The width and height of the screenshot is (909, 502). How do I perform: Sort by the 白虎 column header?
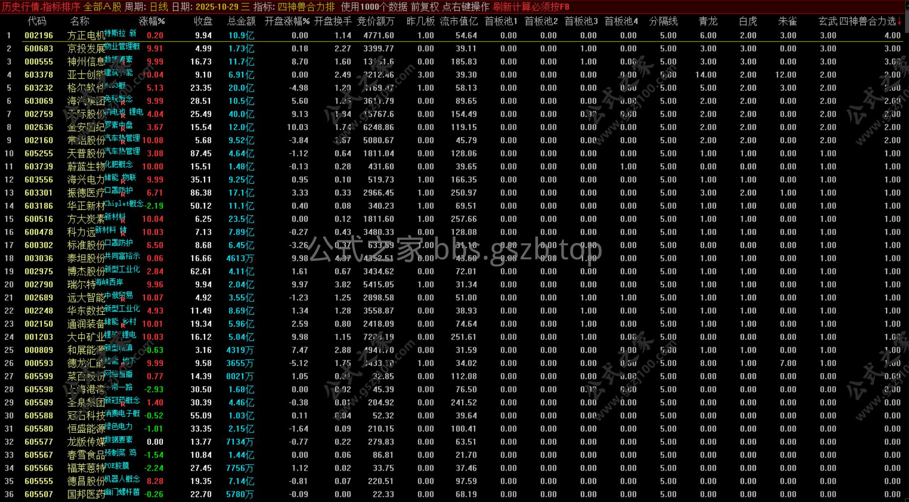pyautogui.click(x=748, y=21)
